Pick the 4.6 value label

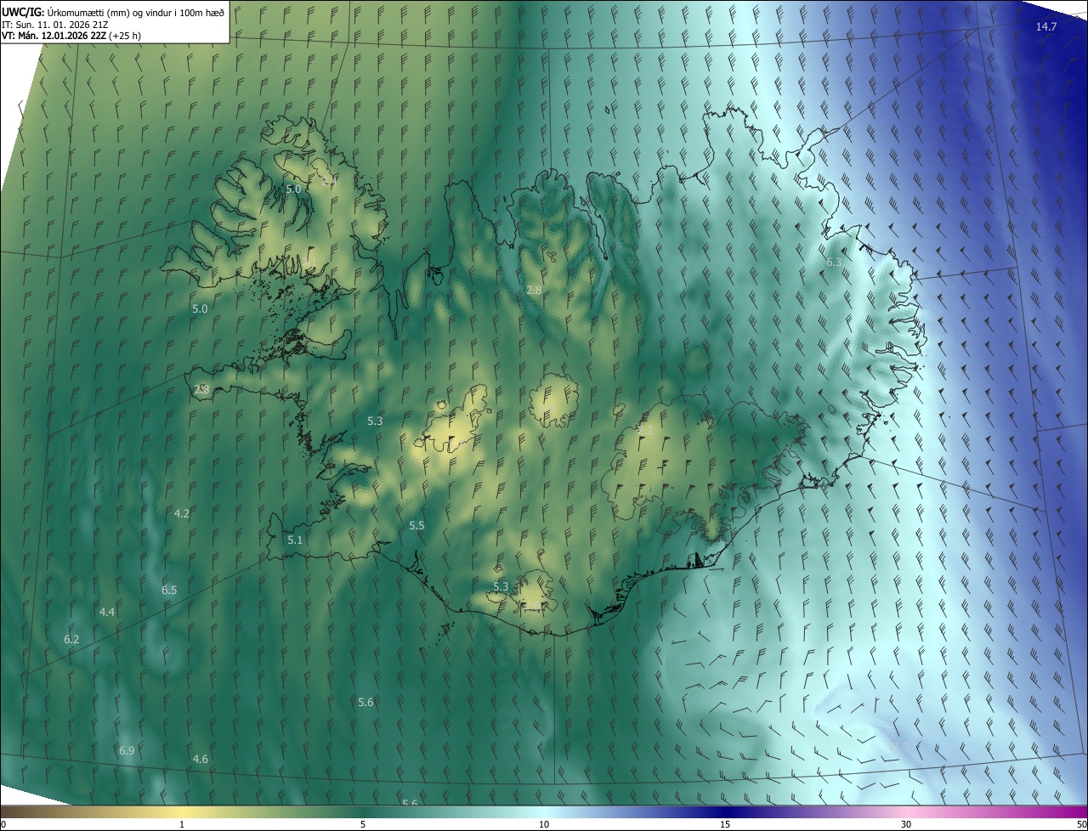pyautogui.click(x=201, y=759)
